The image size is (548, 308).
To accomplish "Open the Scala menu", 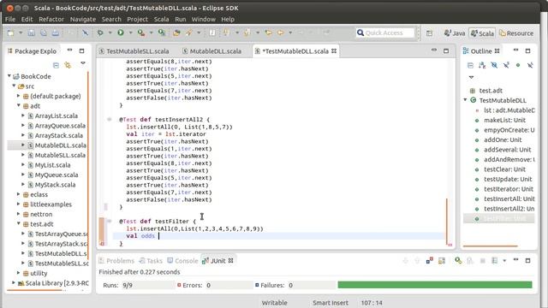I will click(162, 19).
